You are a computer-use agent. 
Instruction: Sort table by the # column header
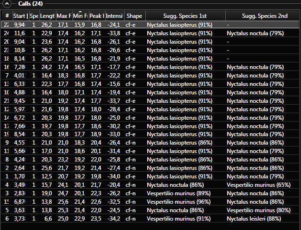[x=7, y=16]
